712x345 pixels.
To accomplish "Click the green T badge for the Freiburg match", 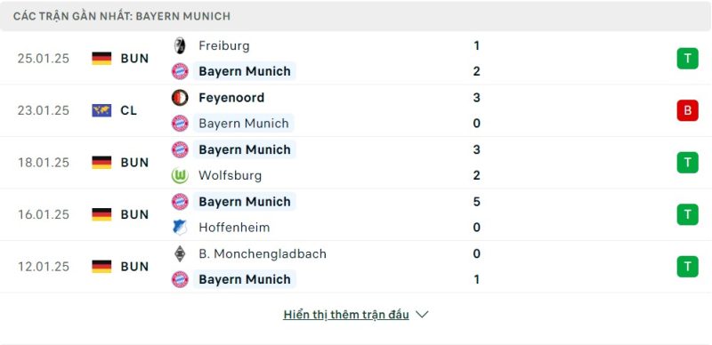I will (x=687, y=59).
